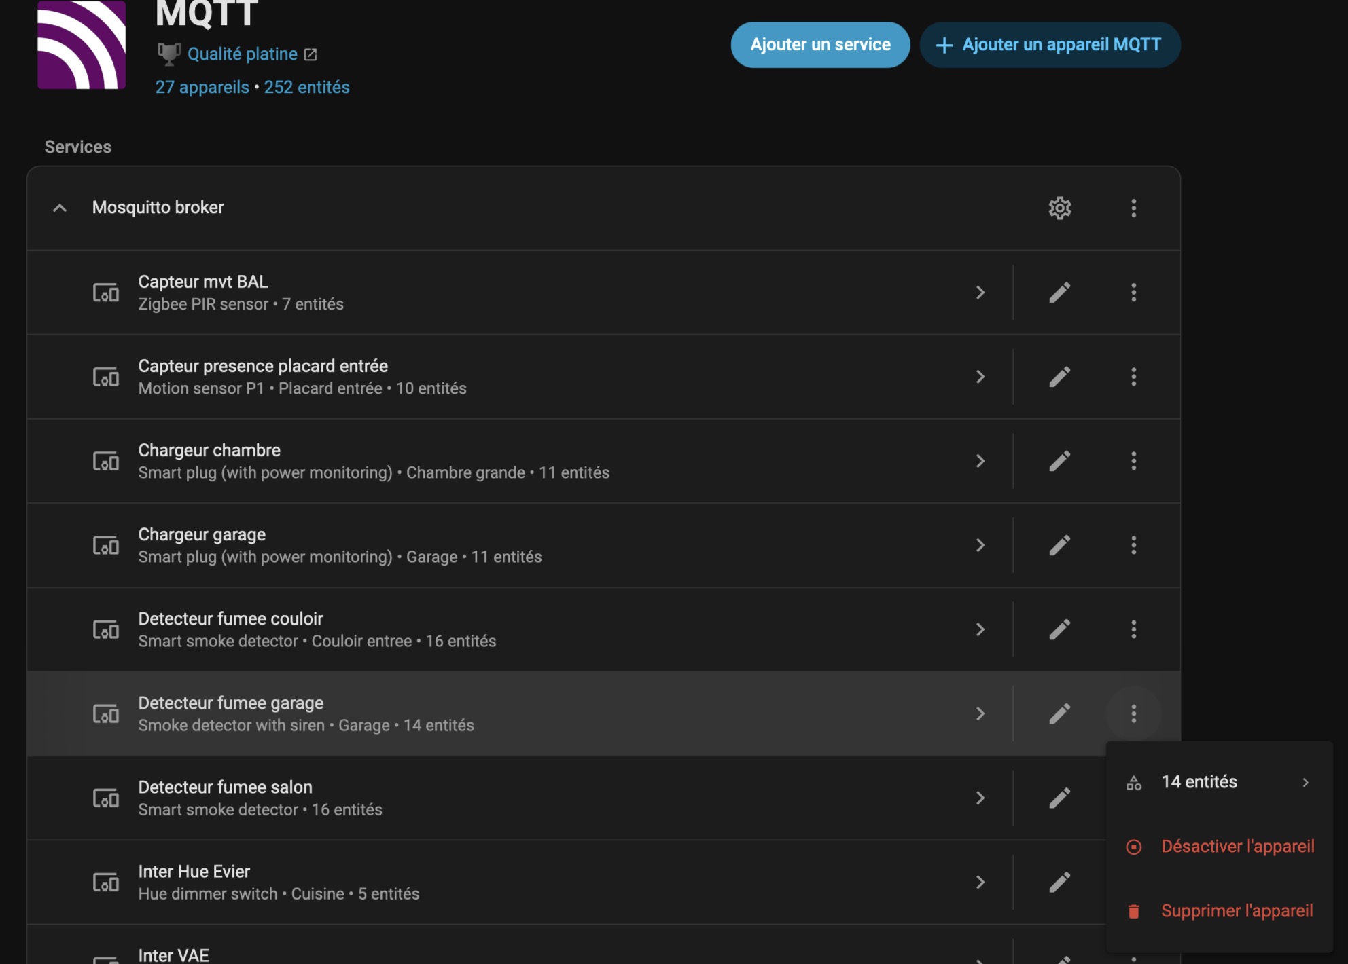Screen dimensions: 1348x964
Task: Open 252 entités link
Action: coord(306,87)
